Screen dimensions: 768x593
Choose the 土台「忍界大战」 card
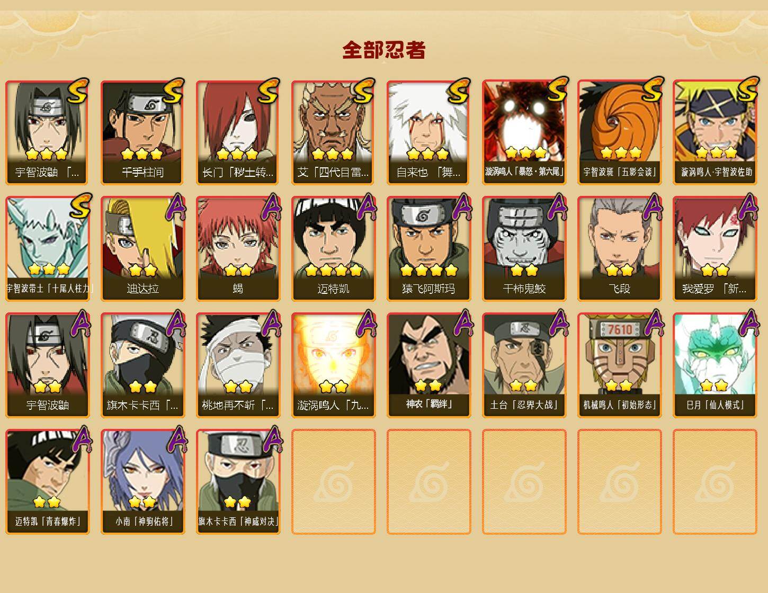[524, 365]
